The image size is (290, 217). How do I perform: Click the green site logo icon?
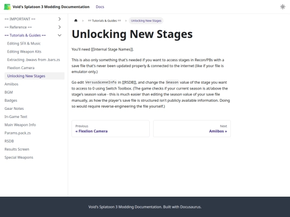(x=7, y=7)
